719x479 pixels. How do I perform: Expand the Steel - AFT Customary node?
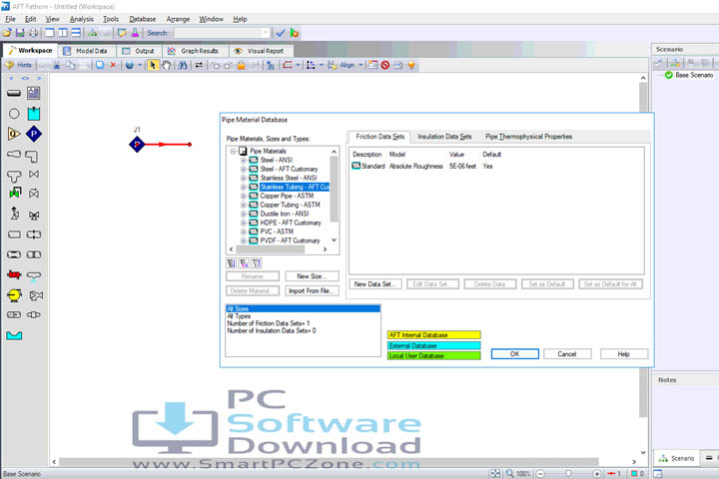pos(244,169)
